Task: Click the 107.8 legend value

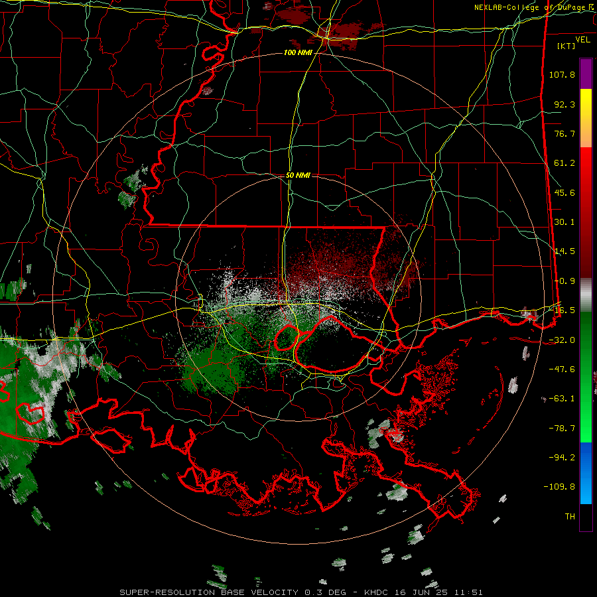Action: point(562,74)
